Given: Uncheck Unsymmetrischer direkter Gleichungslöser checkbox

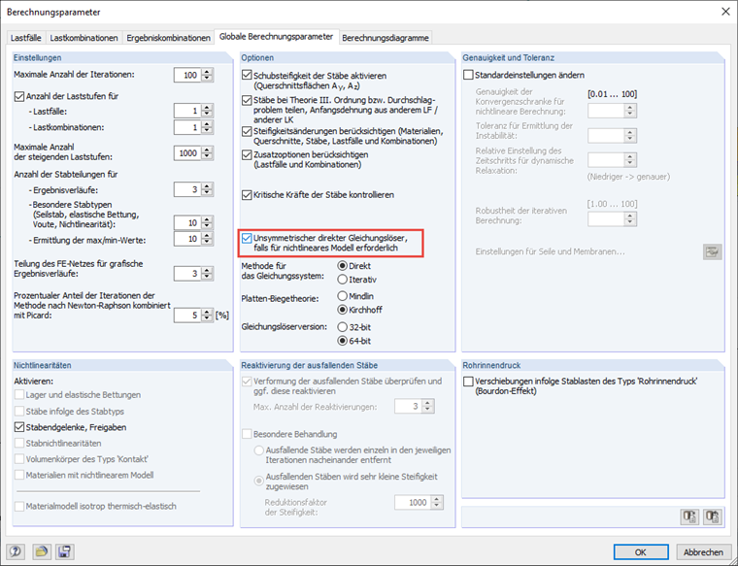Looking at the screenshot, I should (247, 238).
